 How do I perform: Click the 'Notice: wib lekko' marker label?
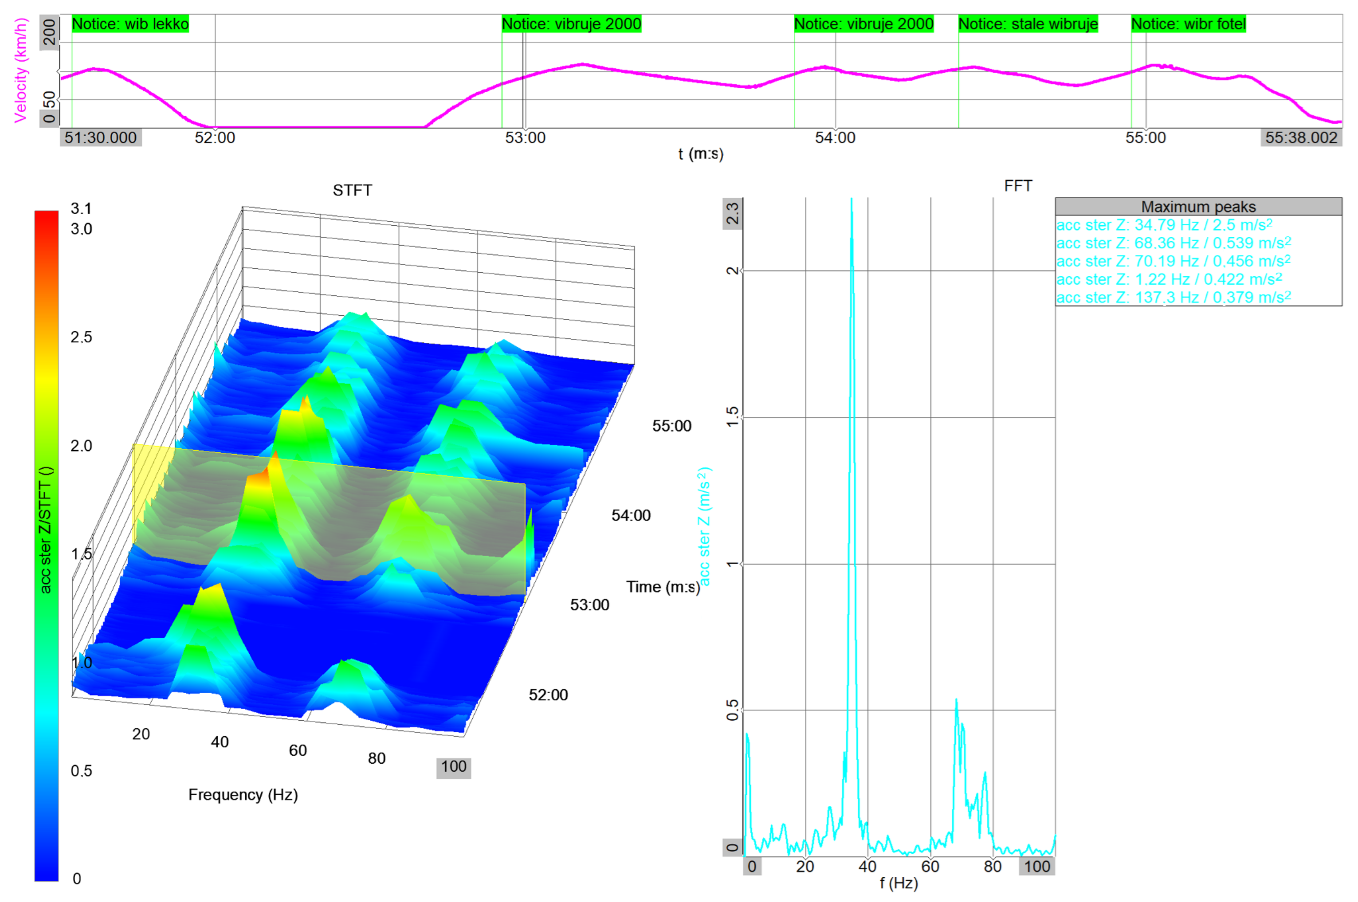click(x=130, y=24)
